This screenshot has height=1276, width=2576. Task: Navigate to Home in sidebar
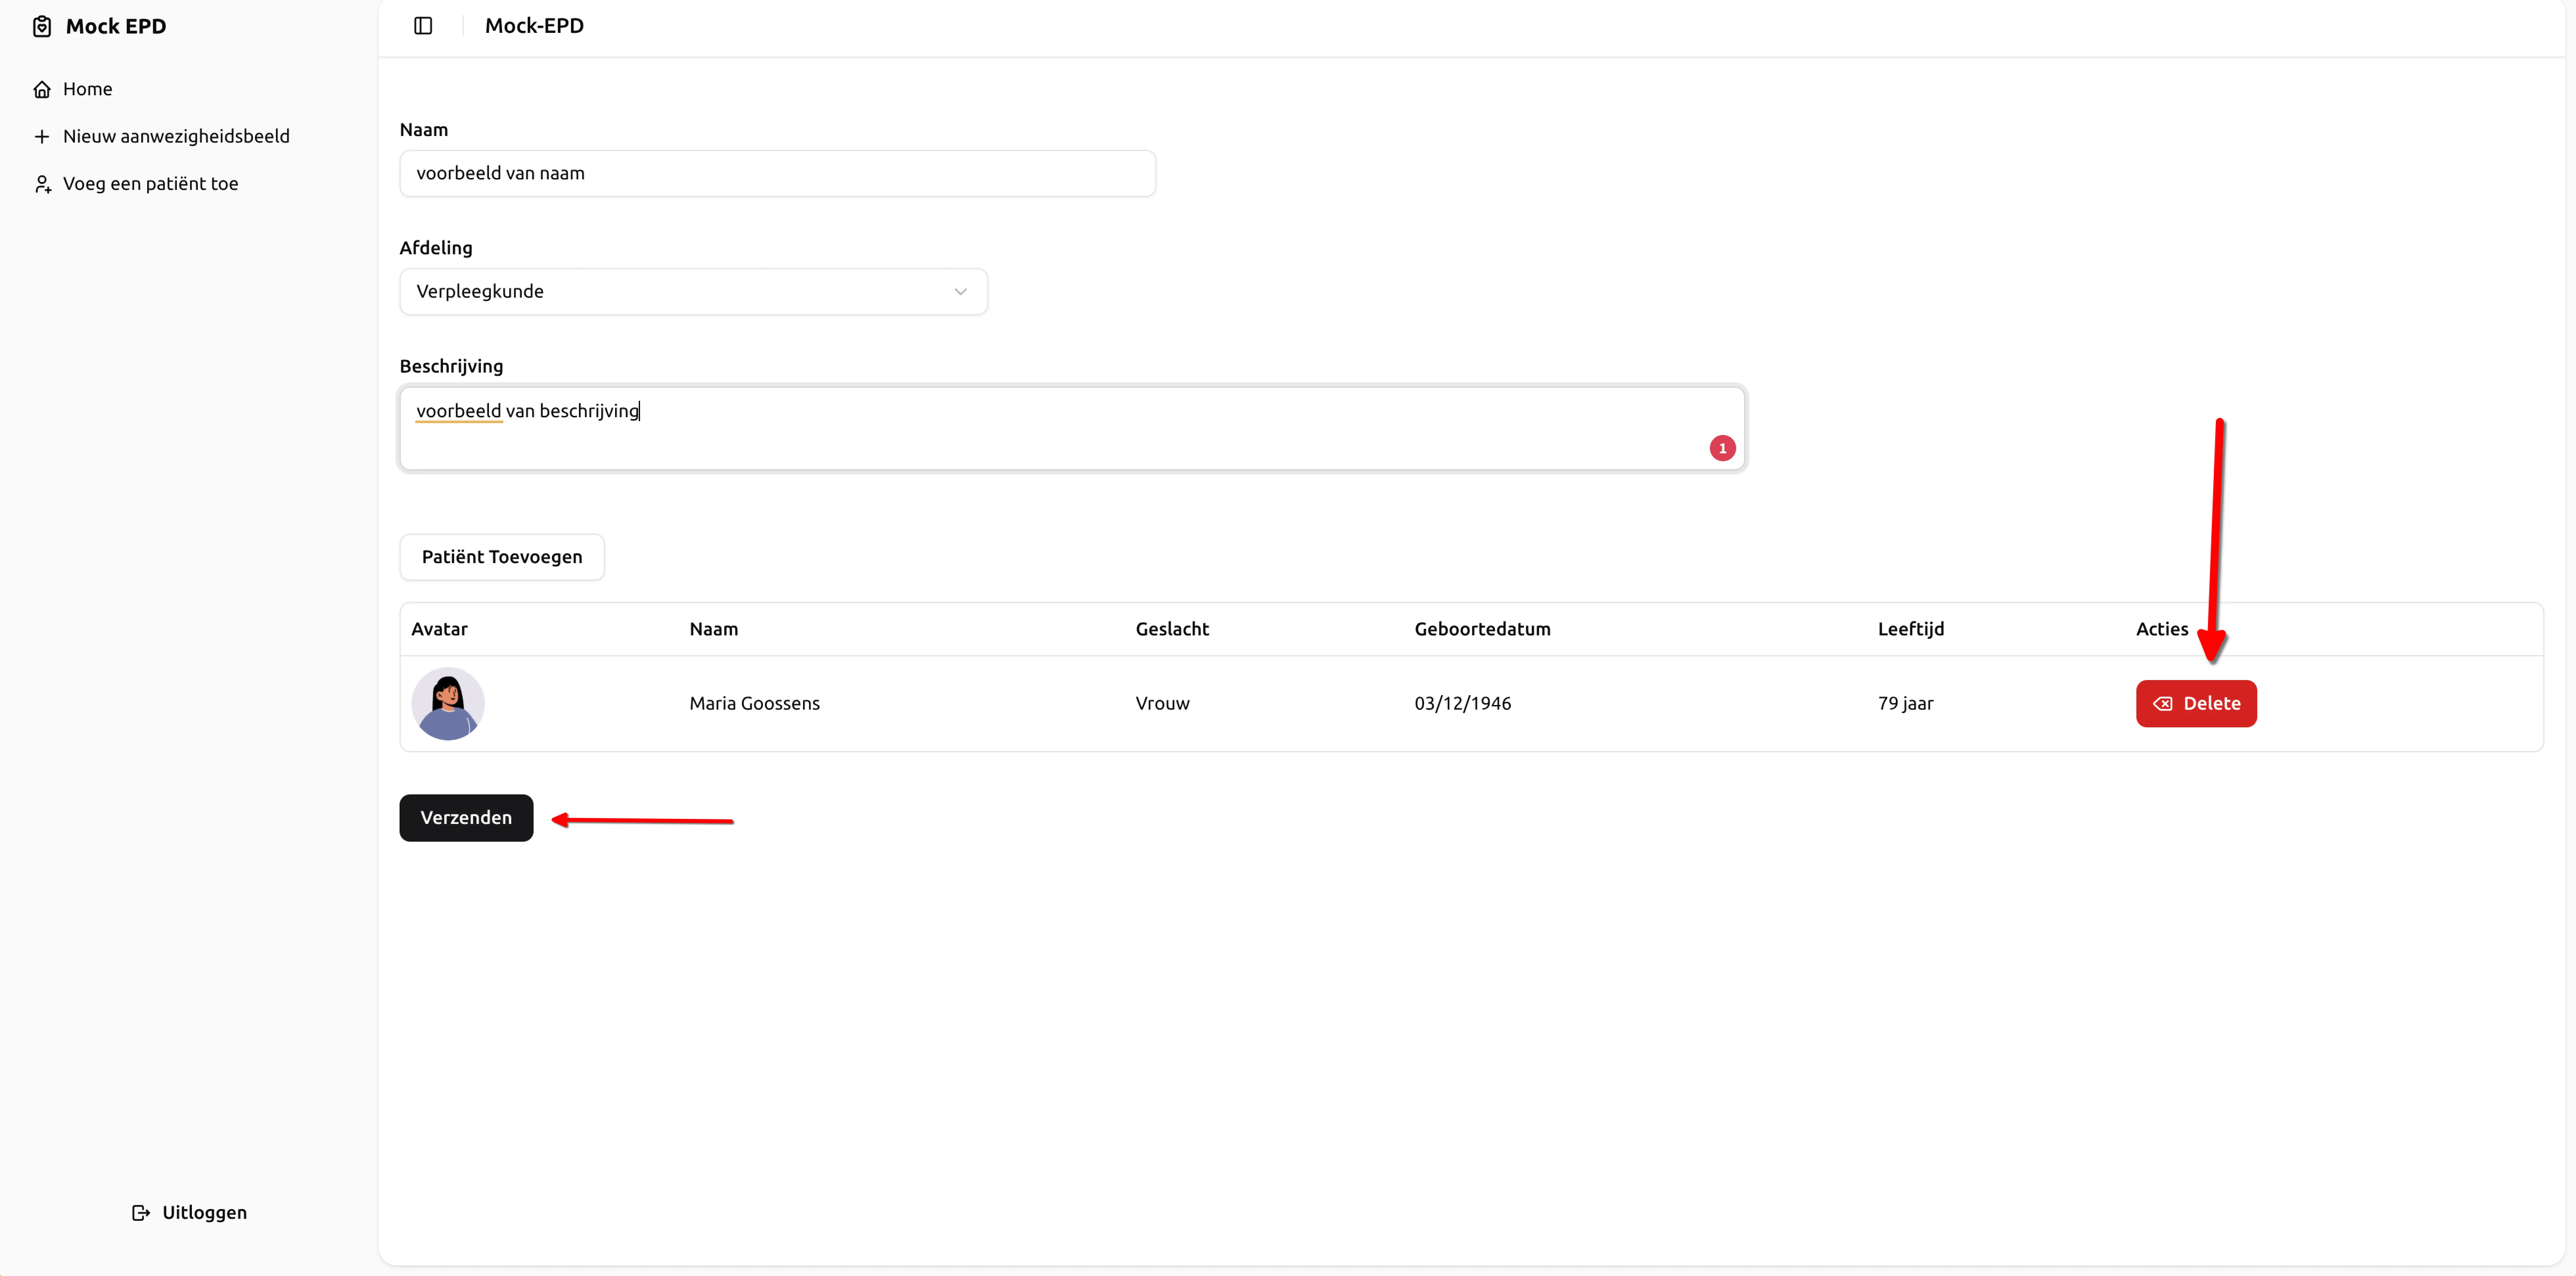click(87, 89)
